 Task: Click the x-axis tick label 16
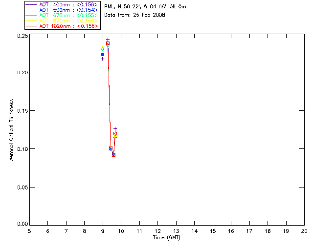click(x=231, y=231)
